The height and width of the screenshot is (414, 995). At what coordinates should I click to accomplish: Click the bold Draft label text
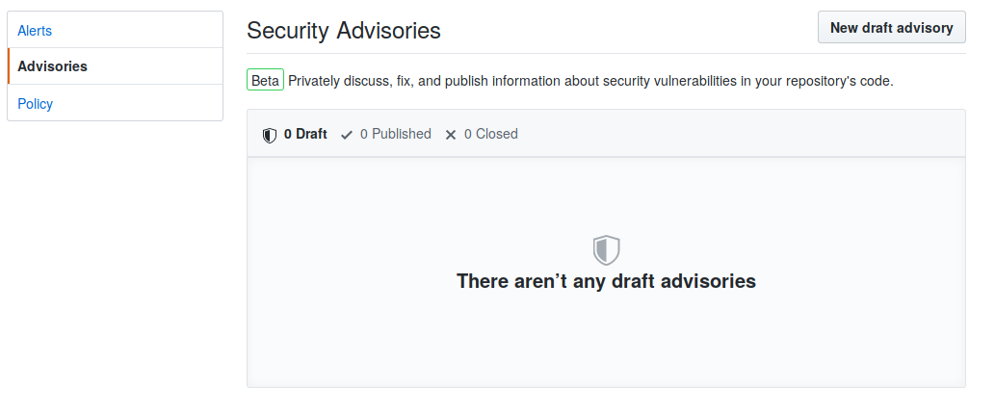click(311, 134)
